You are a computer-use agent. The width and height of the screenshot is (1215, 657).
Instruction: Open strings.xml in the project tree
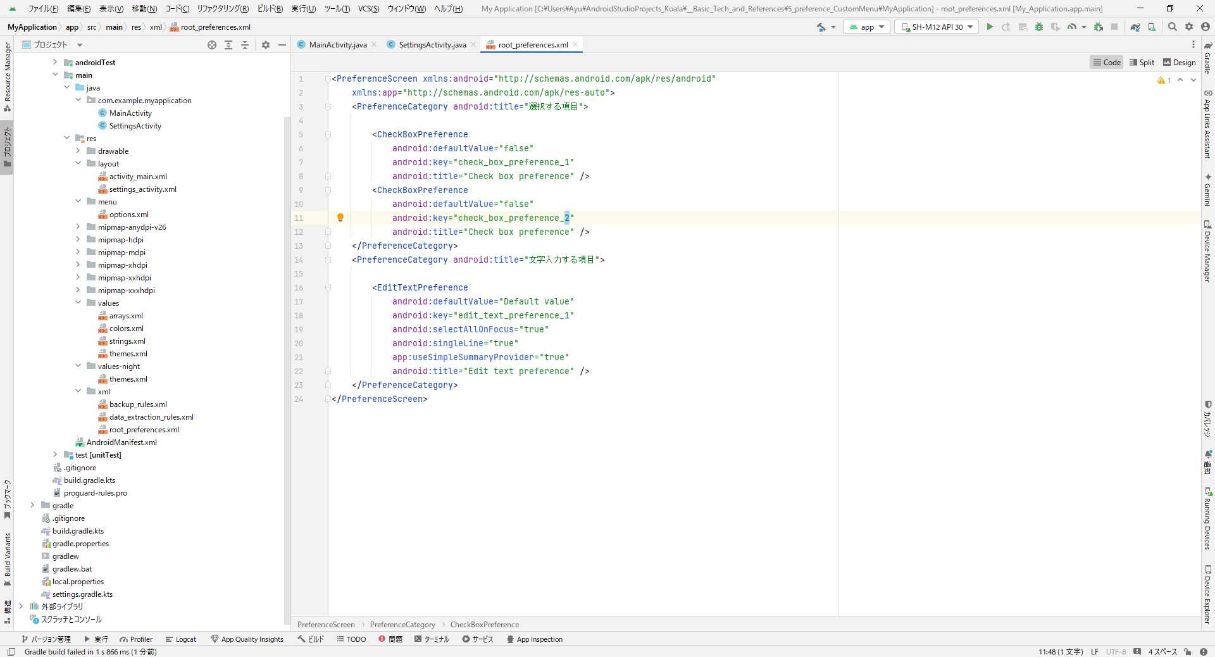[127, 341]
